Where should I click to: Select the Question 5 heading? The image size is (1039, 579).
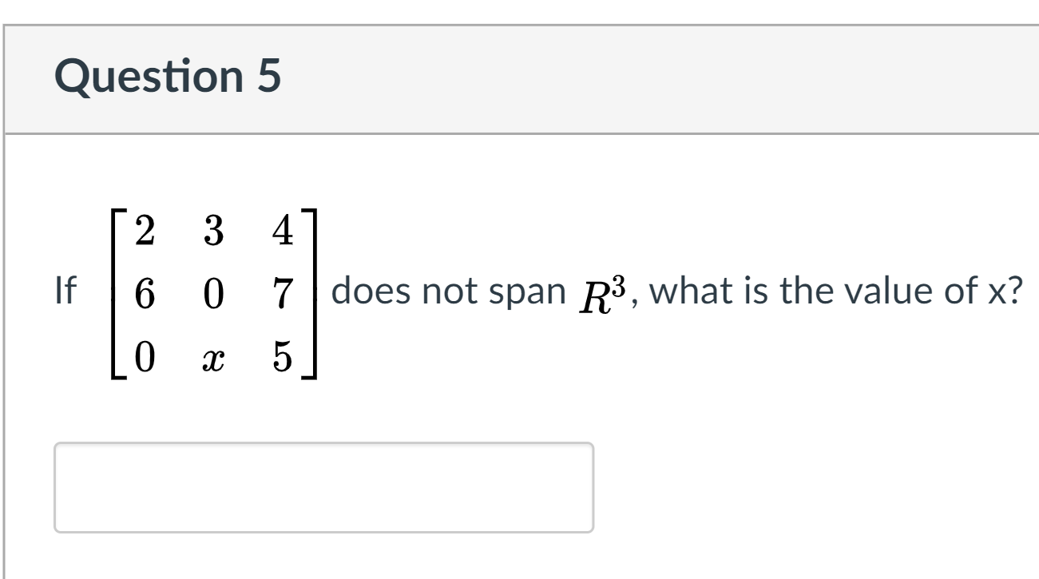click(x=168, y=77)
